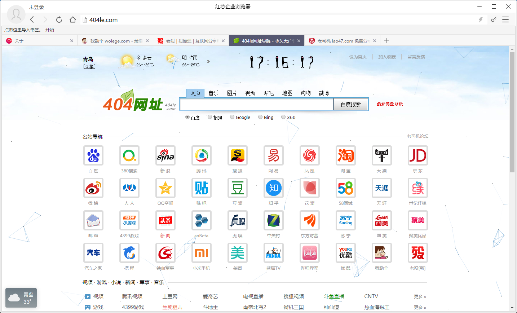Image resolution: width=517 pixels, height=313 pixels.
Task: Go back to previous page
Action: 32,20
